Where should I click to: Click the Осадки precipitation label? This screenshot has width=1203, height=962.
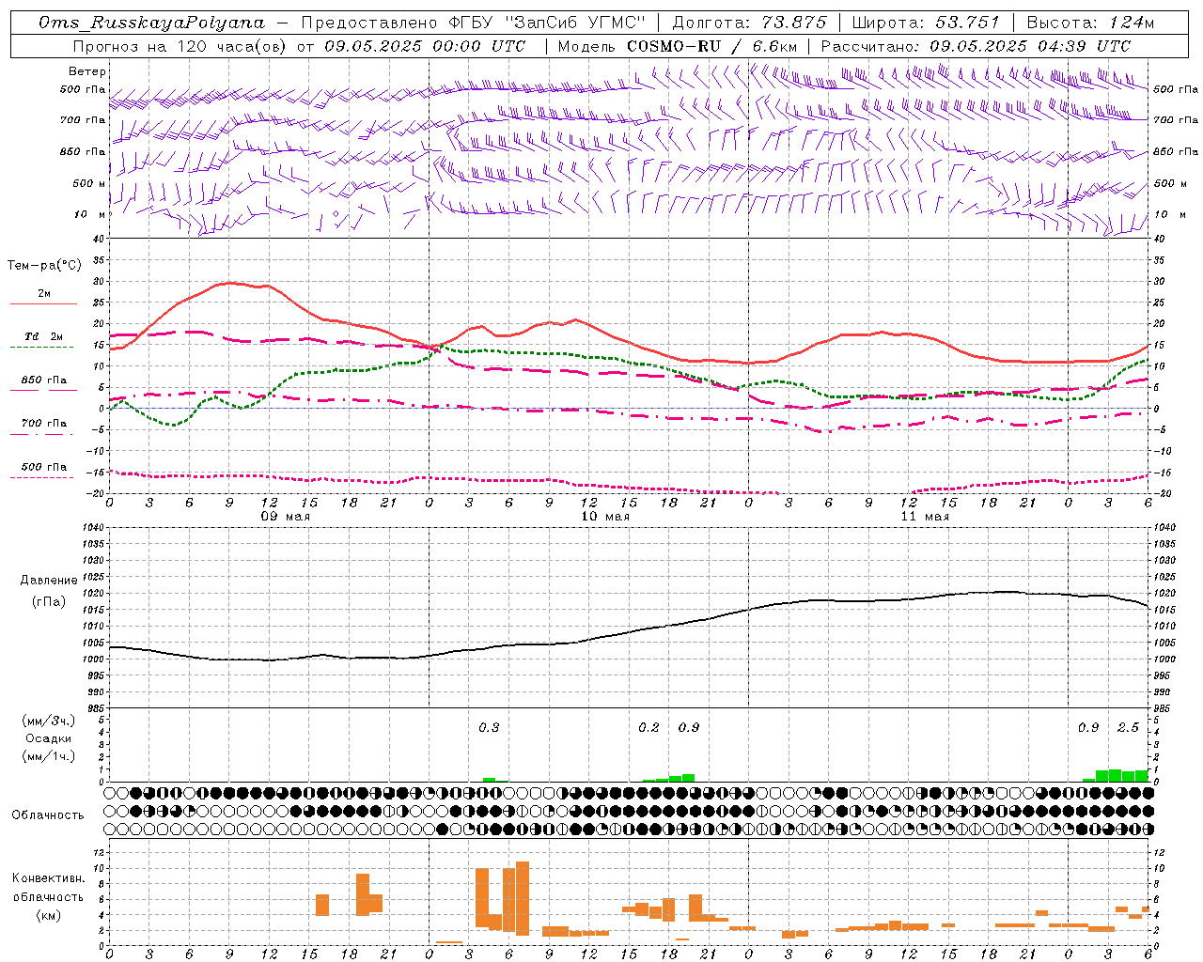coord(49,738)
